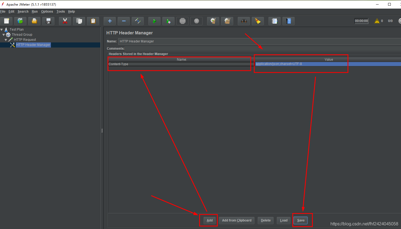Screen dimensions: 401x229
Task: Click the Paste clipboard icon
Action: tap(93, 21)
